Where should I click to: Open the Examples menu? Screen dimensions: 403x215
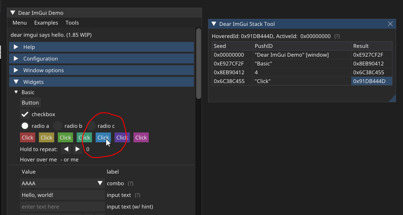(x=46, y=23)
